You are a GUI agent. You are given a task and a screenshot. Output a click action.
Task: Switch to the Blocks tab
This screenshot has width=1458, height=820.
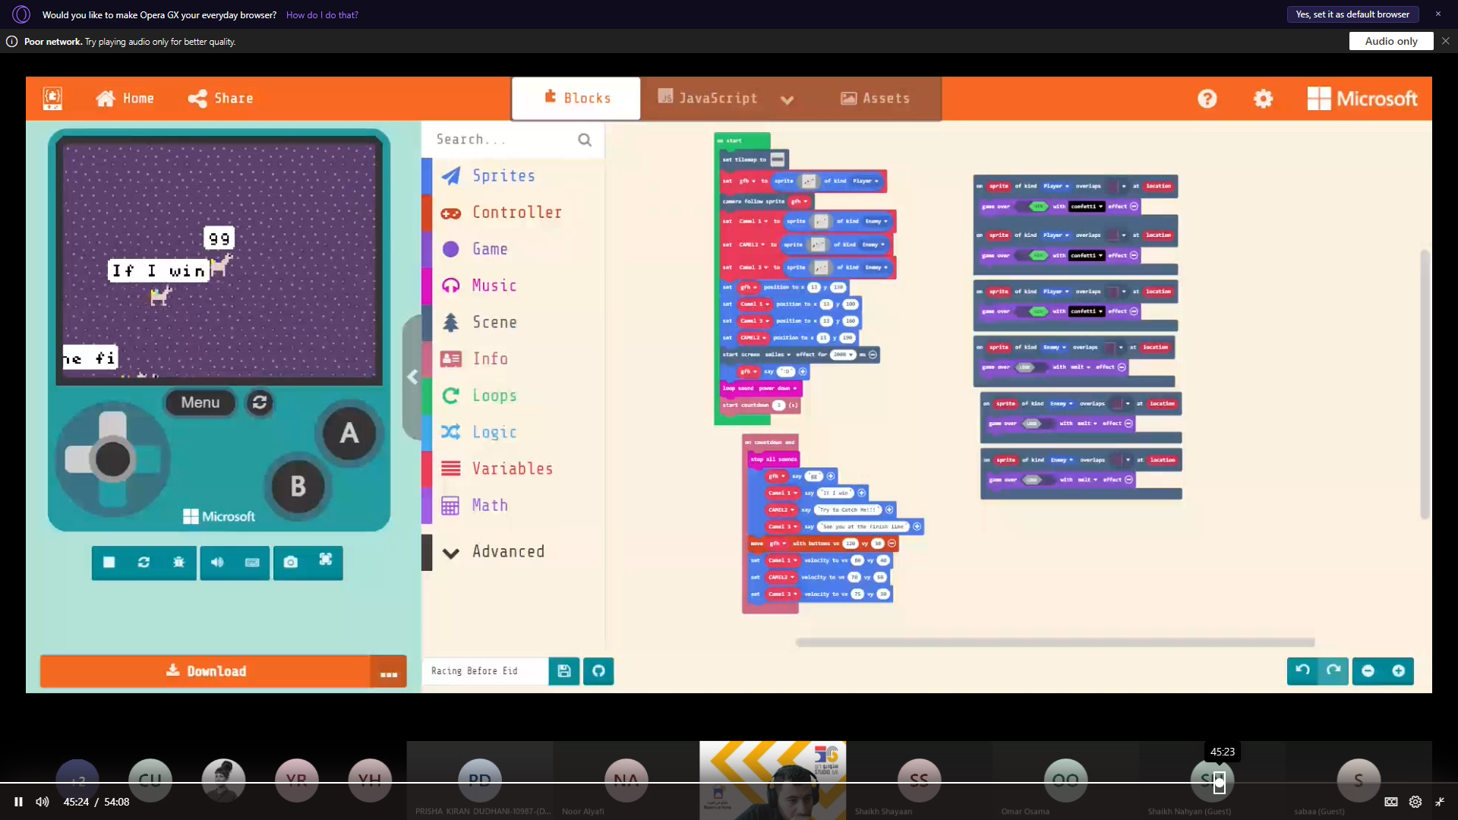[x=576, y=98]
